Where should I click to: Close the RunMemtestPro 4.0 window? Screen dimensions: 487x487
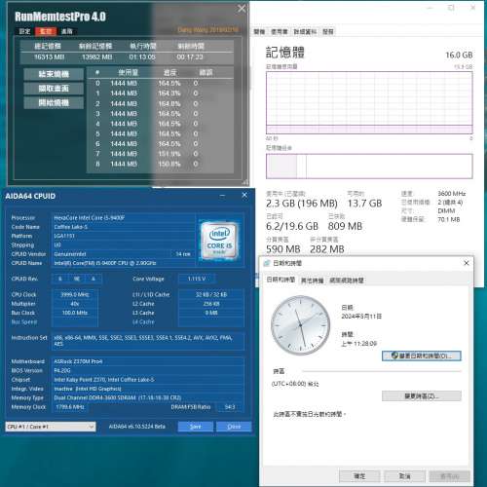[x=242, y=9]
